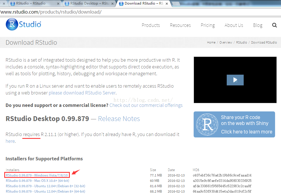Click the 'here' link to download R
The width and height of the screenshot is (281, 194).
[x=10, y=141]
